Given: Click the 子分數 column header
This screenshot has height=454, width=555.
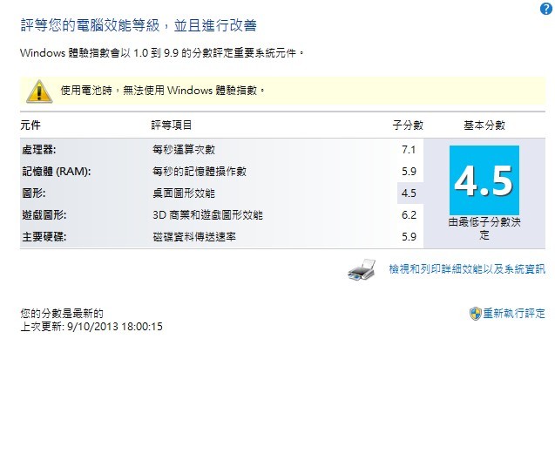Looking at the screenshot, I should click(x=408, y=125).
